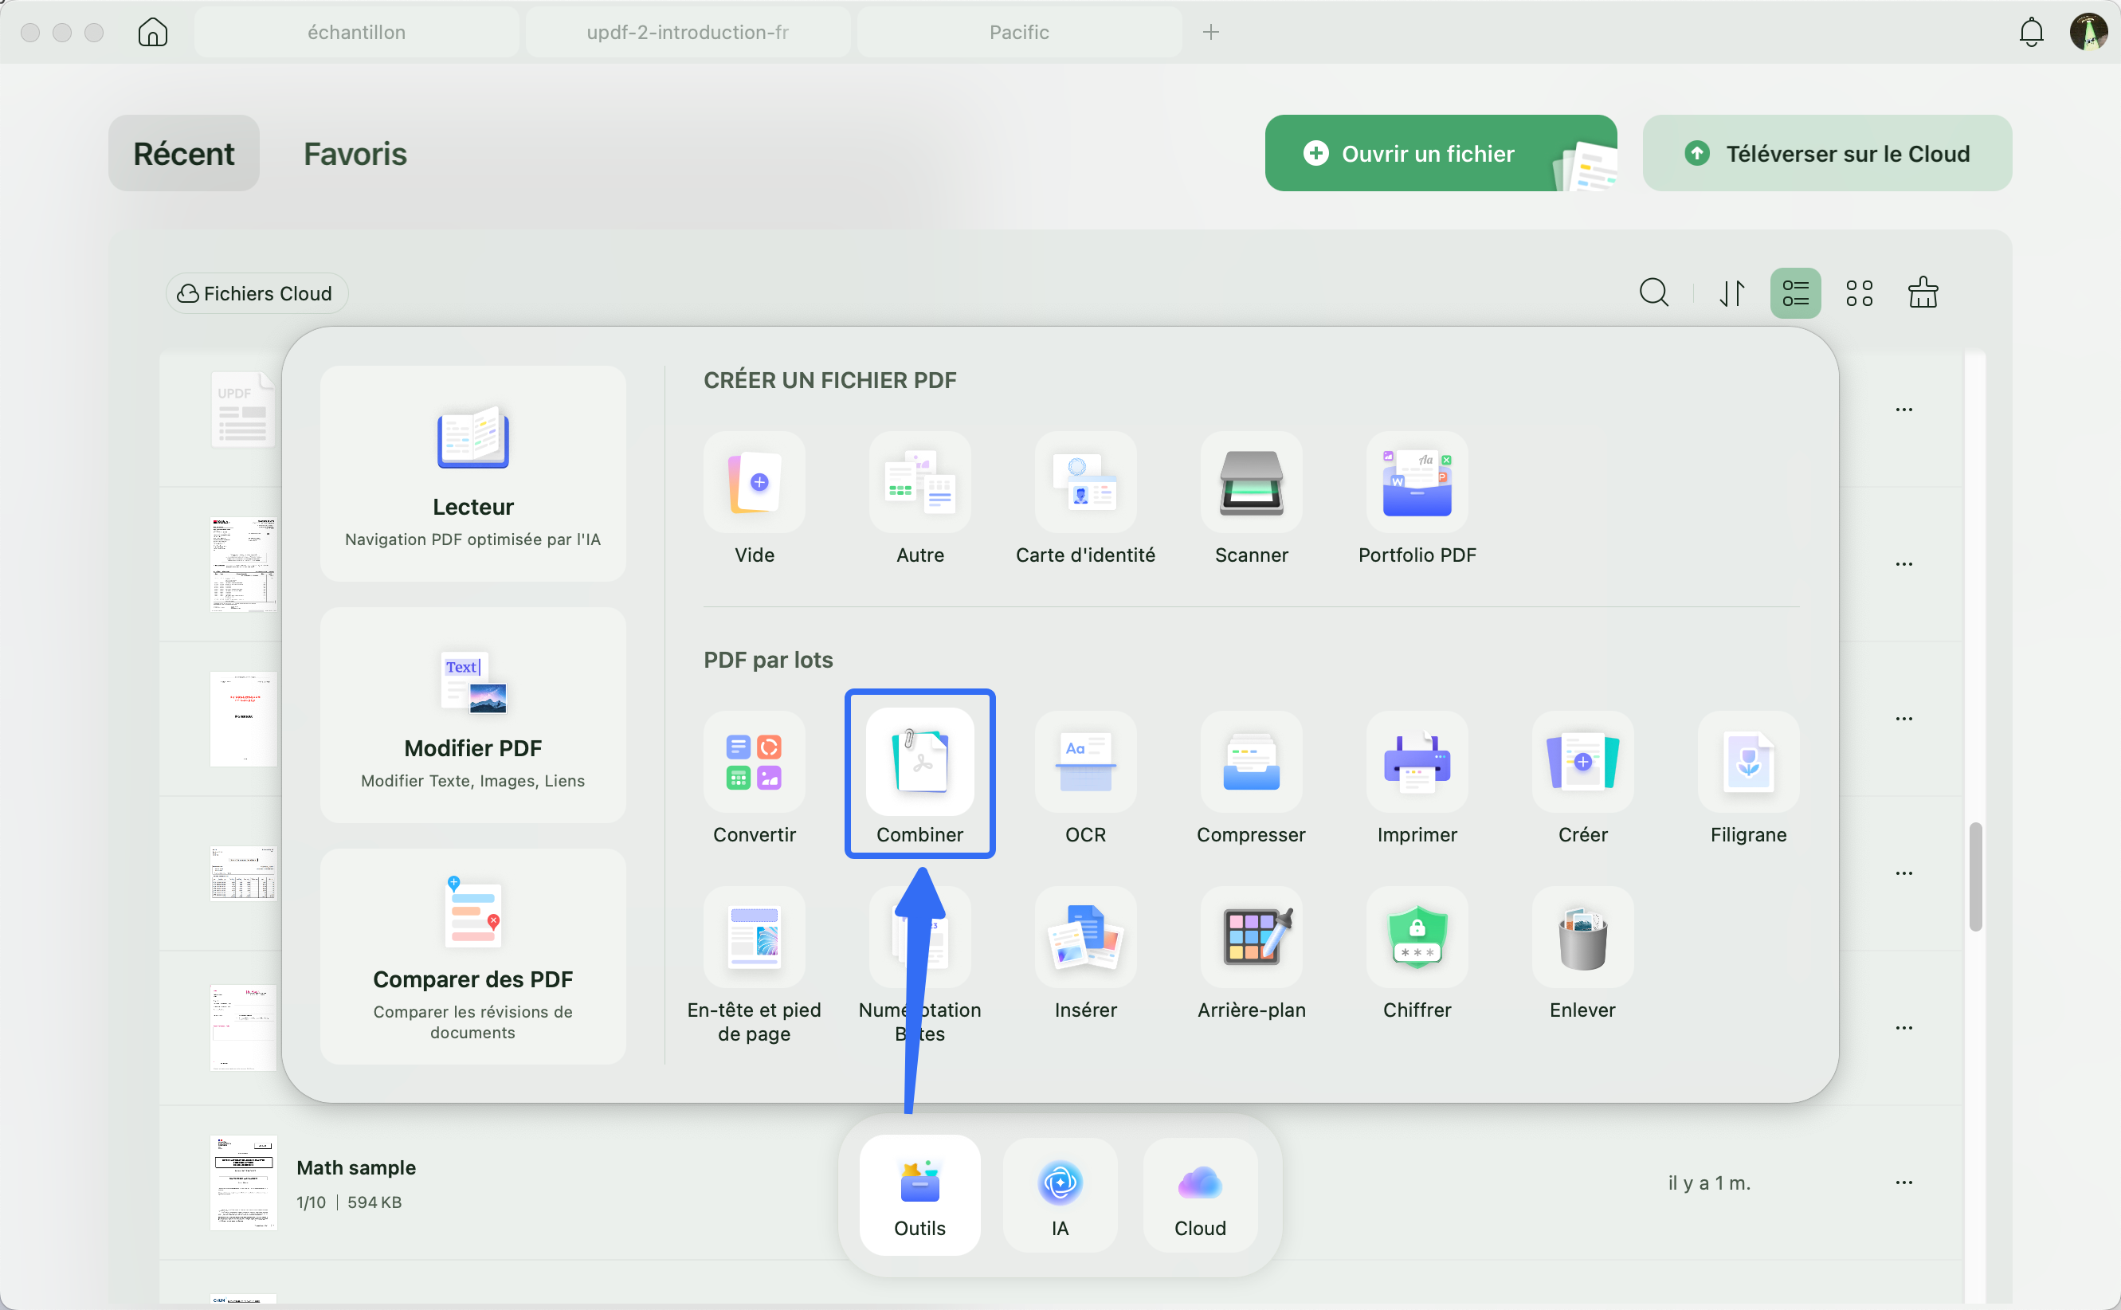
Task: Open the Arrière-plan batch tool
Action: [1251, 936]
